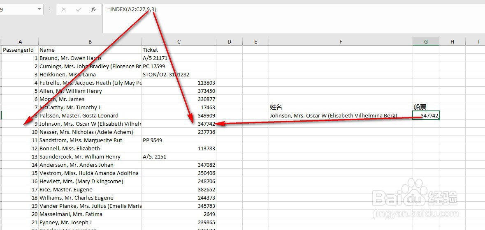
Task: Select cell with ticket 373450
Action: (179, 91)
